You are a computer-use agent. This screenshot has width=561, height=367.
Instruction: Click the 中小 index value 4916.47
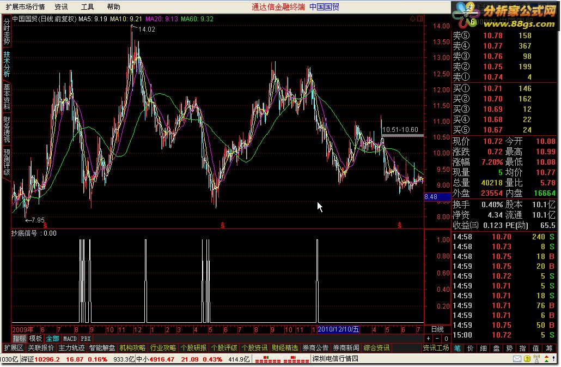pyautogui.click(x=162, y=359)
